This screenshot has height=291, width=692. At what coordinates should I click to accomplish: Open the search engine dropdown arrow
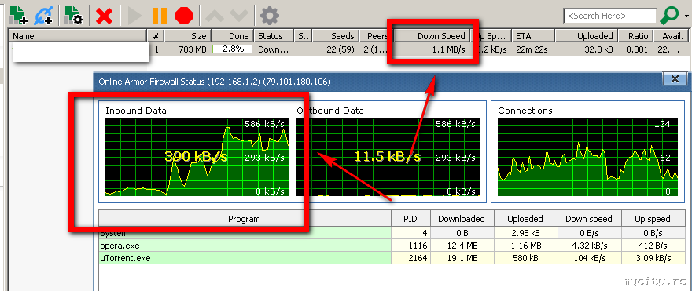[x=686, y=16]
